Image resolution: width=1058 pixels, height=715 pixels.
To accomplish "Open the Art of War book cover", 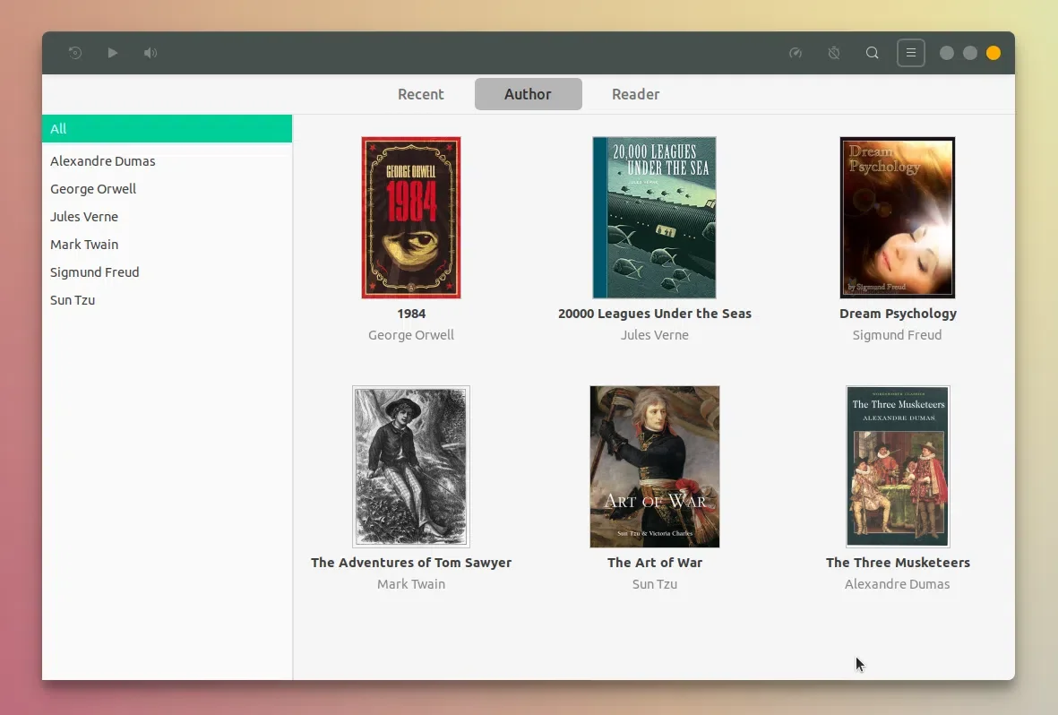I will click(x=655, y=467).
